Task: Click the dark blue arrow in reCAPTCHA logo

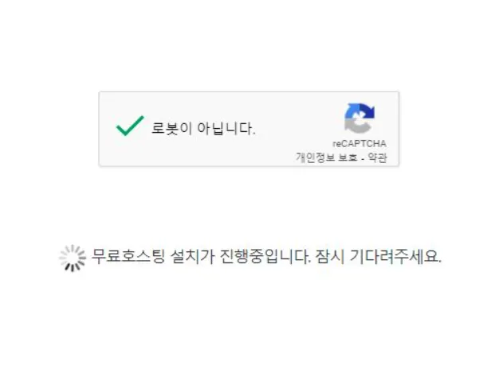Action: (x=366, y=111)
